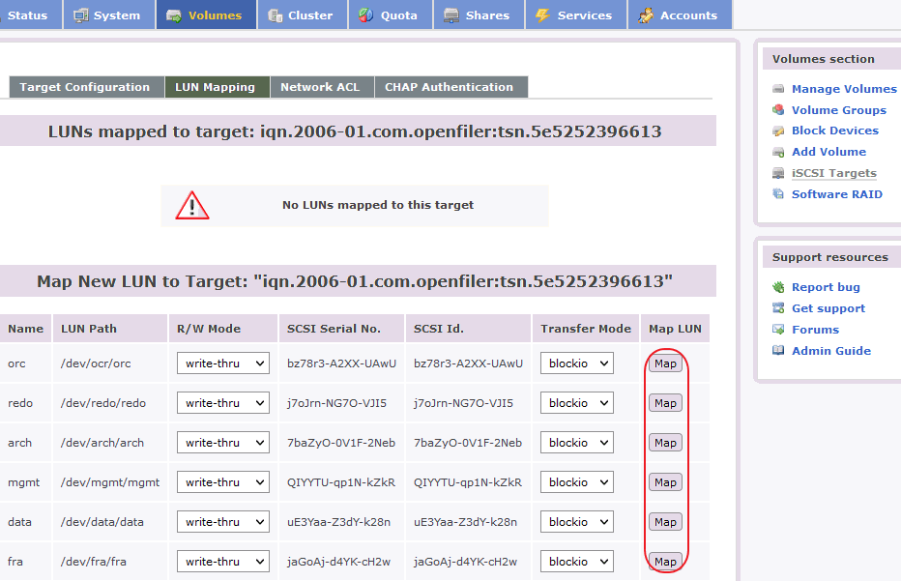
Task: Open Volume Groups link
Action: tap(839, 110)
